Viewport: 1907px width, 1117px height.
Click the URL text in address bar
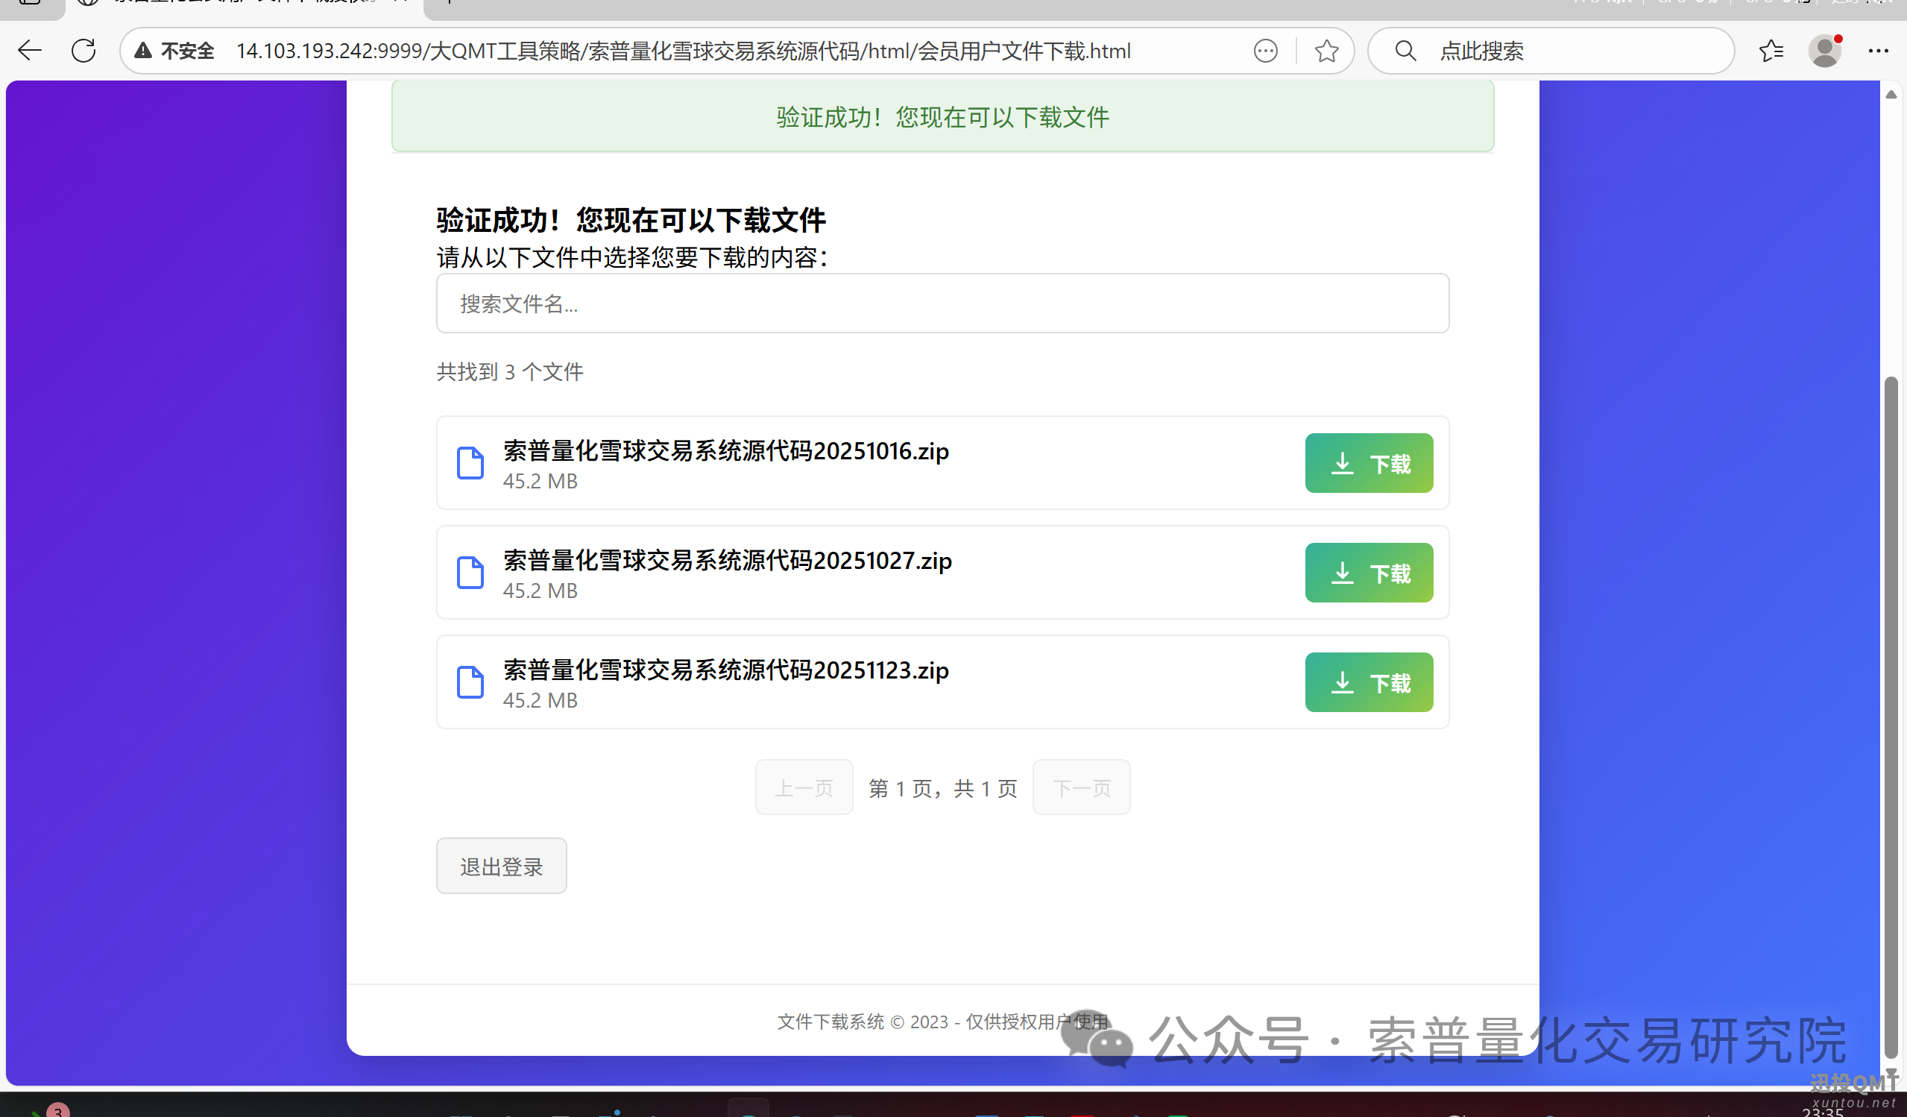(683, 51)
